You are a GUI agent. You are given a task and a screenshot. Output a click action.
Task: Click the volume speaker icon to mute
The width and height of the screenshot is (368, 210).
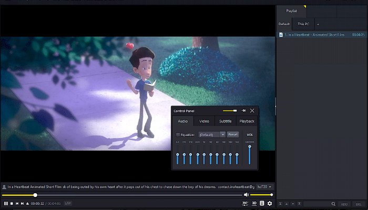tap(246, 195)
